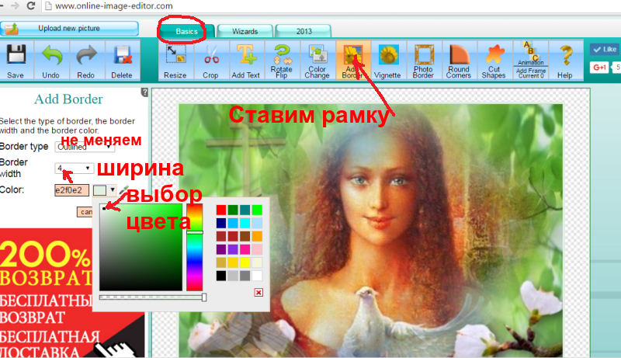Click the small panel help icon
Image resolution: width=621 pixels, height=358 pixels.
tap(144, 92)
